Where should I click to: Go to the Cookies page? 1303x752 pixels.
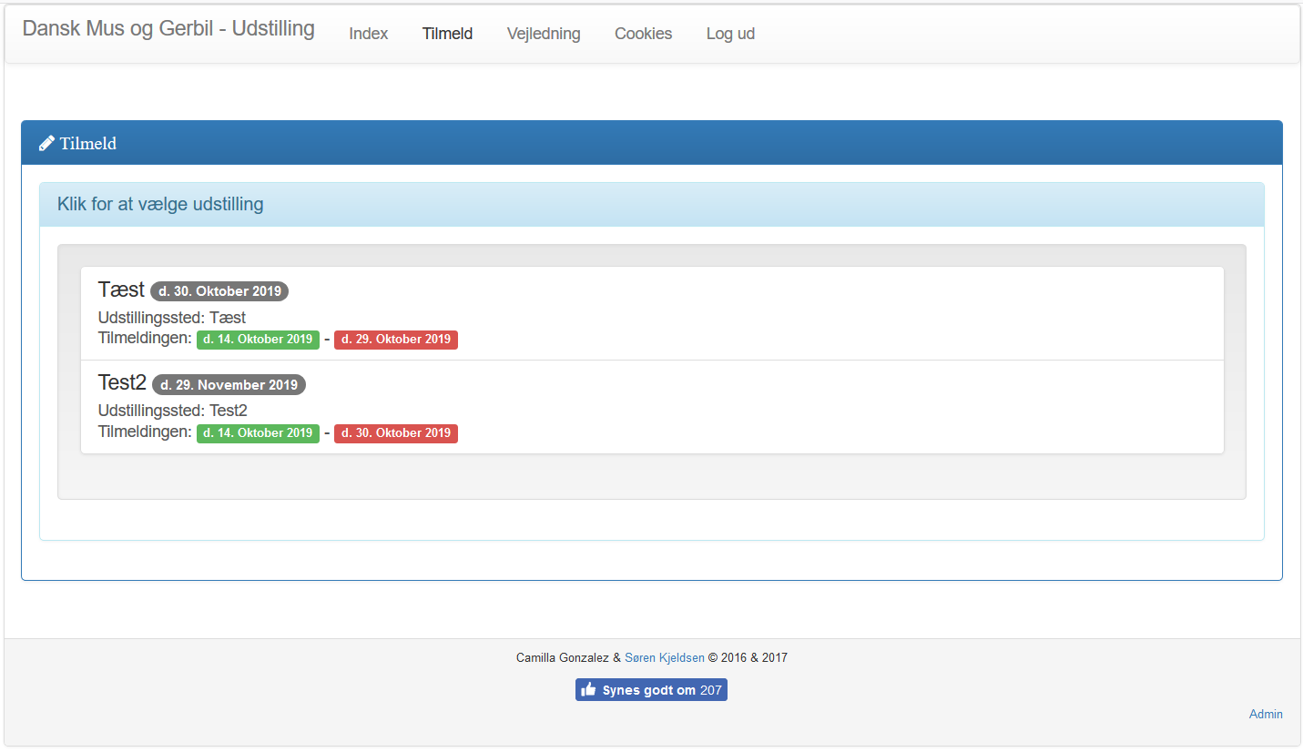pyautogui.click(x=643, y=34)
